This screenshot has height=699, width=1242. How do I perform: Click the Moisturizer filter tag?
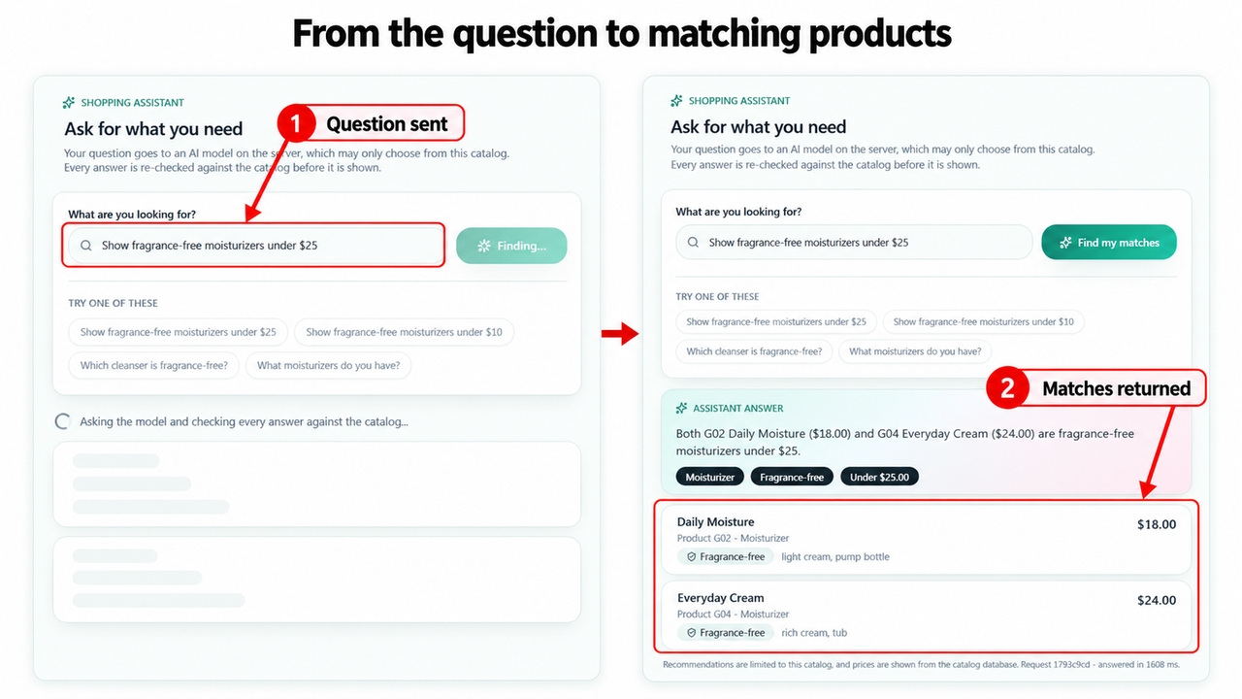(710, 477)
